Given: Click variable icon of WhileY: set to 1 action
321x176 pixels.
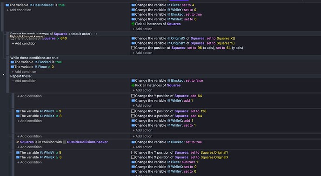Looking at the screenshot, I should coord(133,125).
